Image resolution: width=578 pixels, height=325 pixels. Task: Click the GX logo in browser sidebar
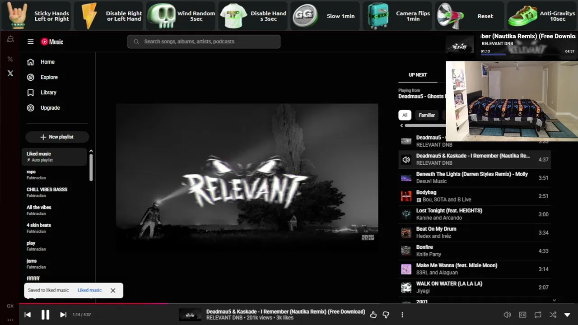(10, 306)
